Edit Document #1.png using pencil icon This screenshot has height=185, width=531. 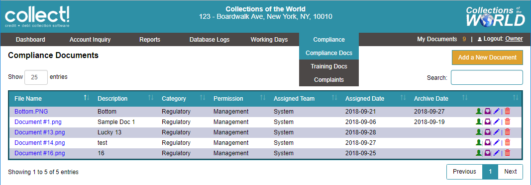(497, 122)
